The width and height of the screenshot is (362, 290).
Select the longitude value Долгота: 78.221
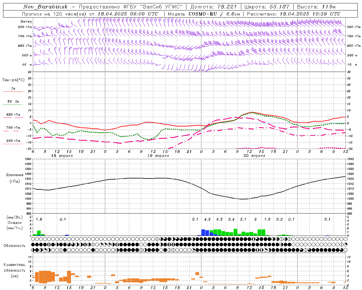tap(213, 7)
